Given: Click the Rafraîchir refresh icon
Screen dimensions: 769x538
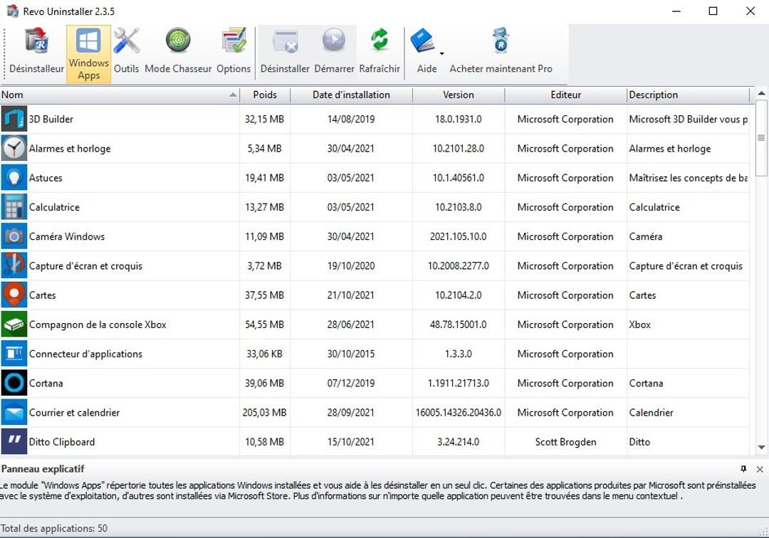Looking at the screenshot, I should 380,53.
